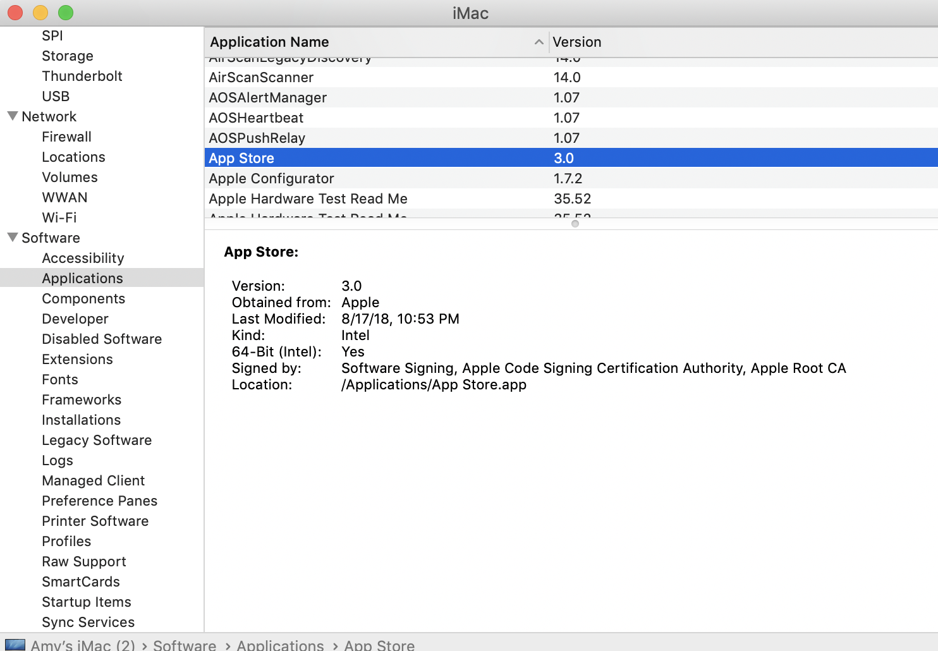This screenshot has height=651, width=938.
Task: Sort by the Application Name column header
Action: click(269, 42)
